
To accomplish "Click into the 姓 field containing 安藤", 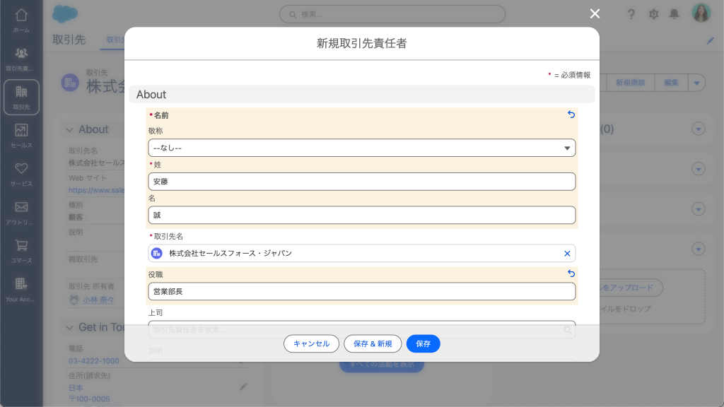I will tap(361, 182).
